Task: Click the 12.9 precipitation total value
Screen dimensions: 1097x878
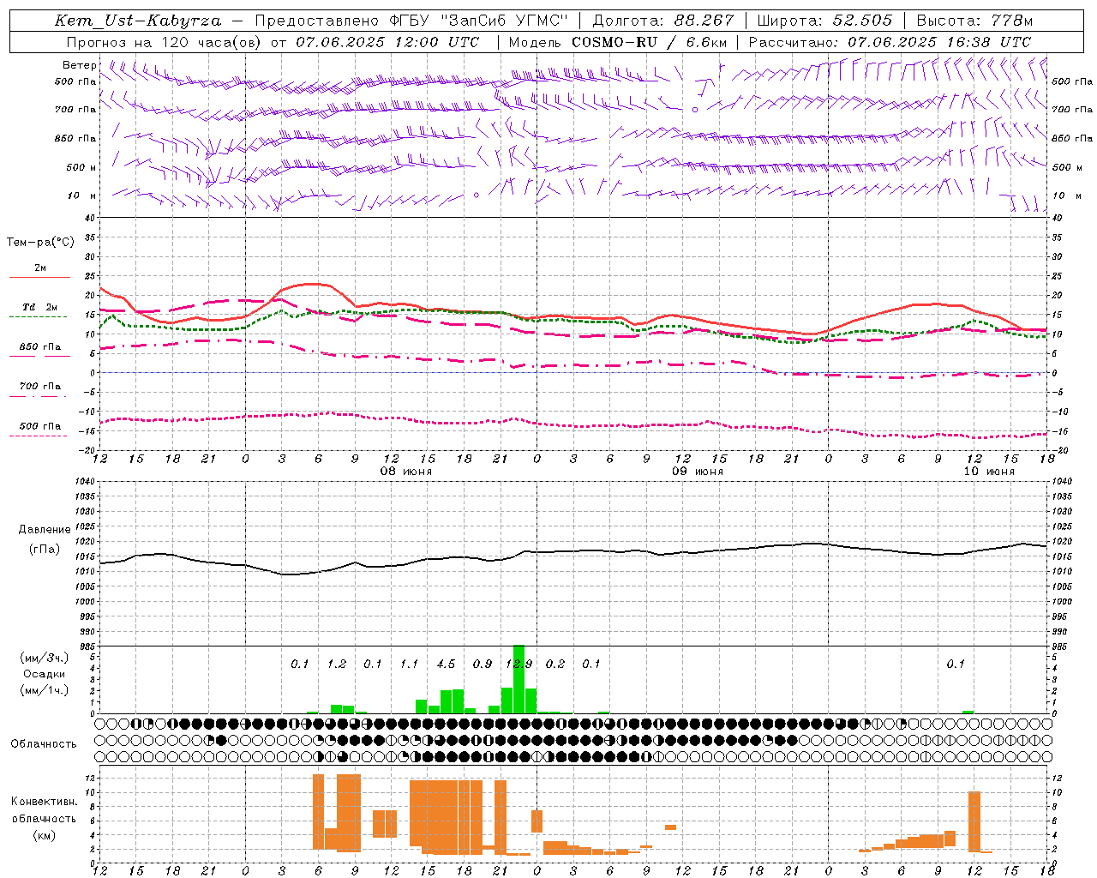Action: coord(519,664)
